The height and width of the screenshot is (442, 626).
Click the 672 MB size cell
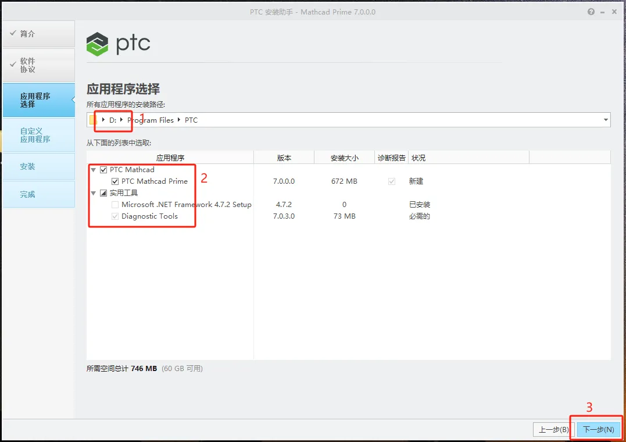click(344, 181)
